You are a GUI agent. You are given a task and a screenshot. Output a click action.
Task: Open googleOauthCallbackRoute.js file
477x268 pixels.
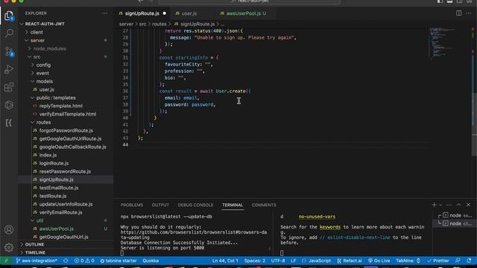[x=73, y=147]
